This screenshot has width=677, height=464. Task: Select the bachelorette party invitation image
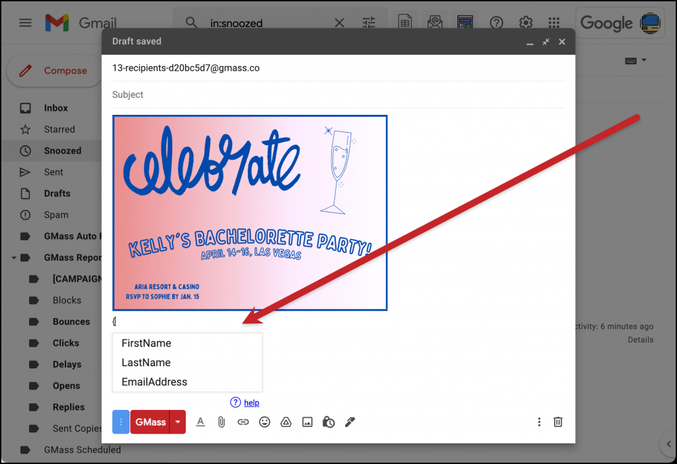click(250, 213)
